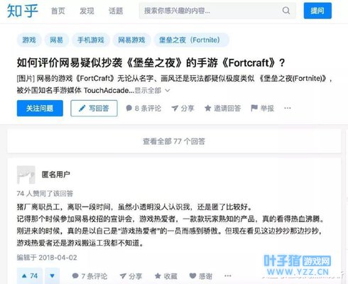This screenshot has width=348, height=284.
Task: Downvote the answer with down arrow
Action: click(x=53, y=275)
